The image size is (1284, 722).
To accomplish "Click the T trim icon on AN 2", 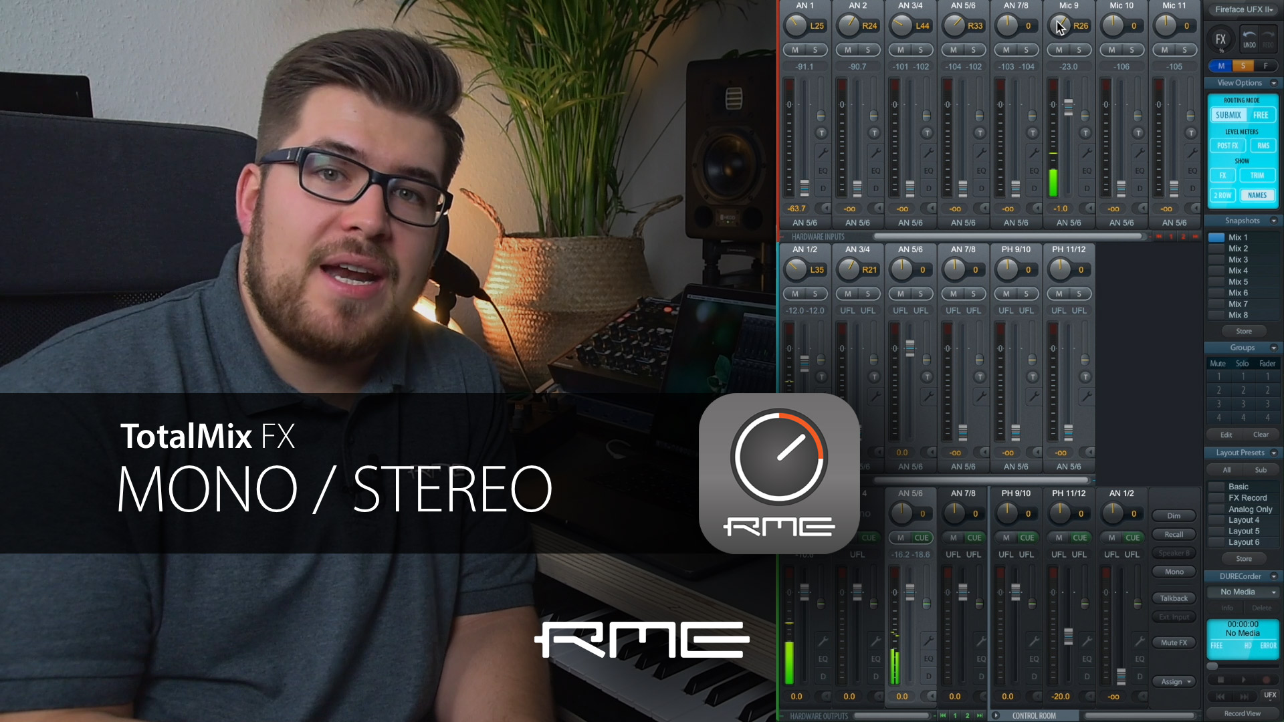I will 874,133.
